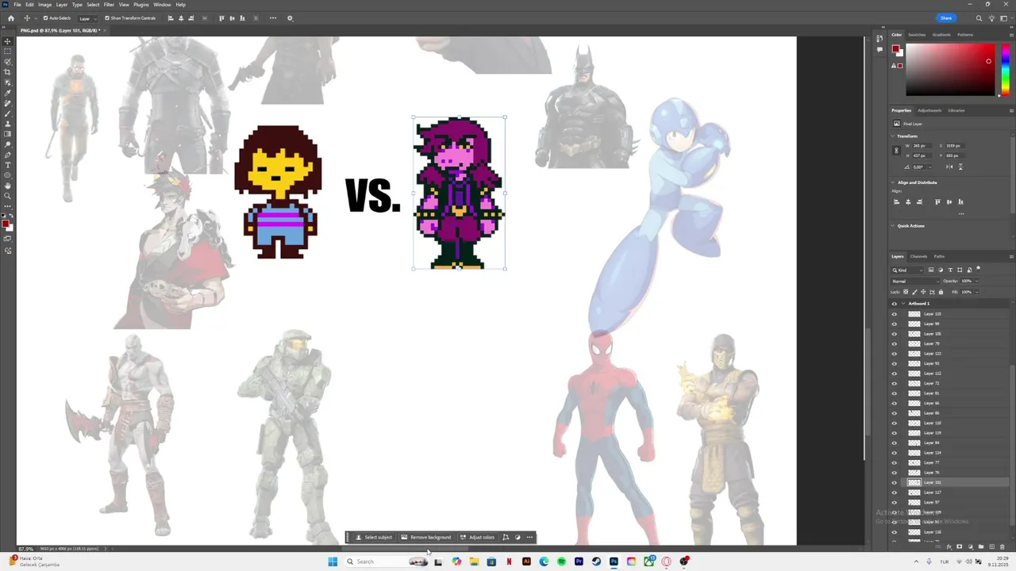Select the Horizontal Type tool
The height and width of the screenshot is (571, 1016).
[8, 165]
